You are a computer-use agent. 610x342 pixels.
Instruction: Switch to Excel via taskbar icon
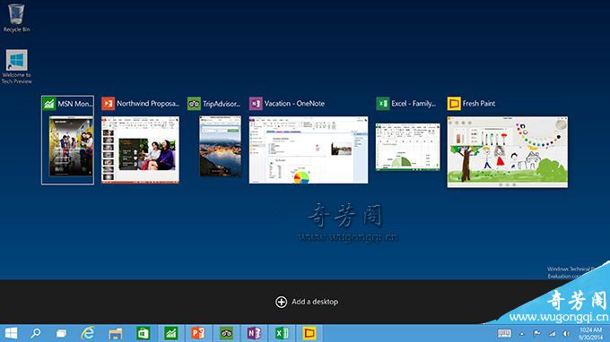coord(282,333)
